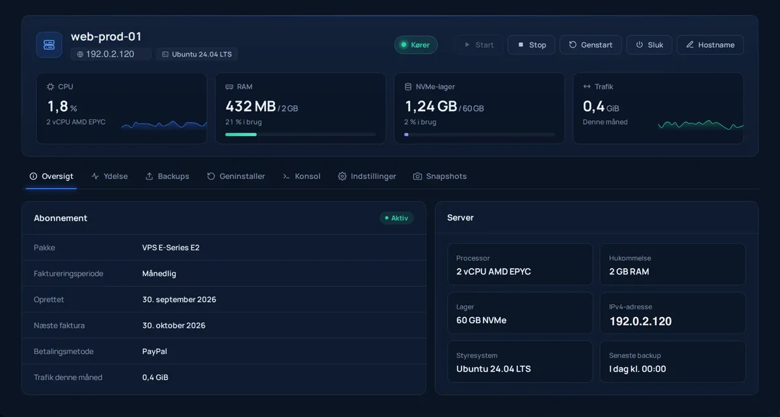Click the prompt icon on Konsol tab
Screen dimensions: 780x417
point(287,176)
